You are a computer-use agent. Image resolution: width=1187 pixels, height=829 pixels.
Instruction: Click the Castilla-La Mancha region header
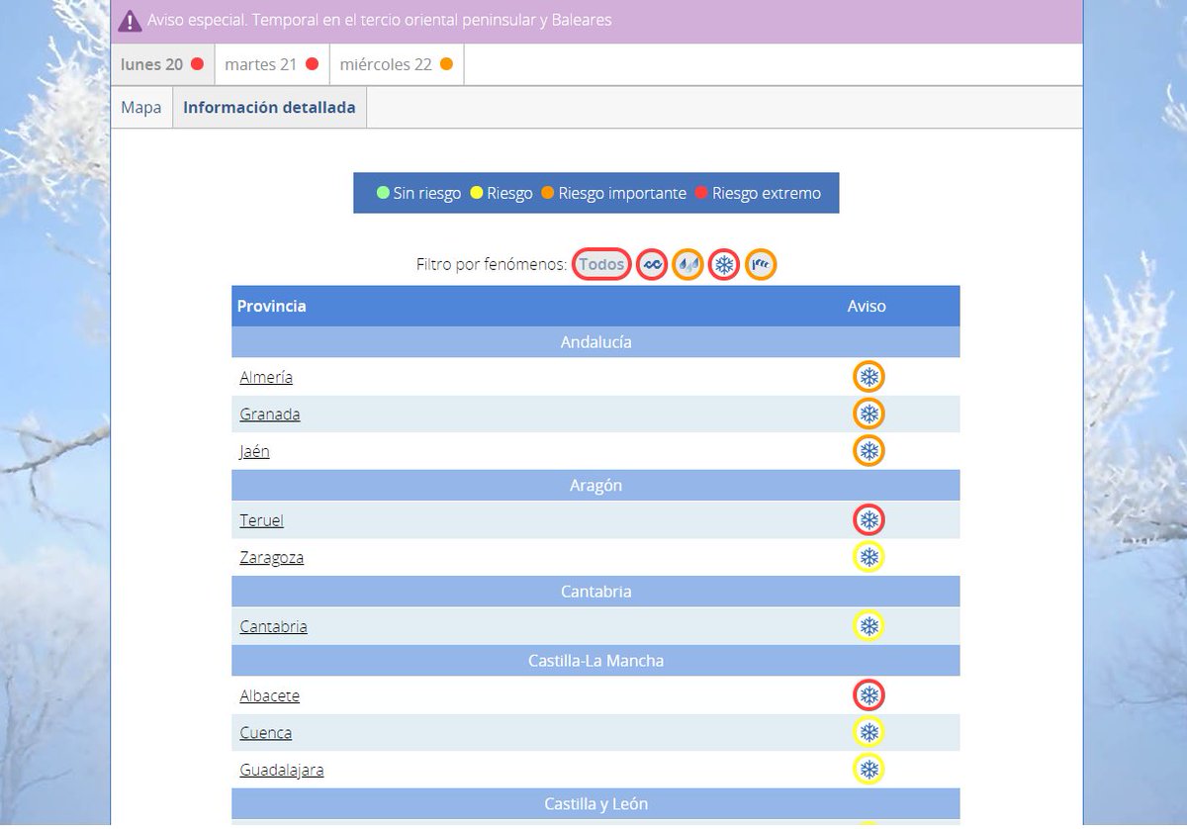595,661
